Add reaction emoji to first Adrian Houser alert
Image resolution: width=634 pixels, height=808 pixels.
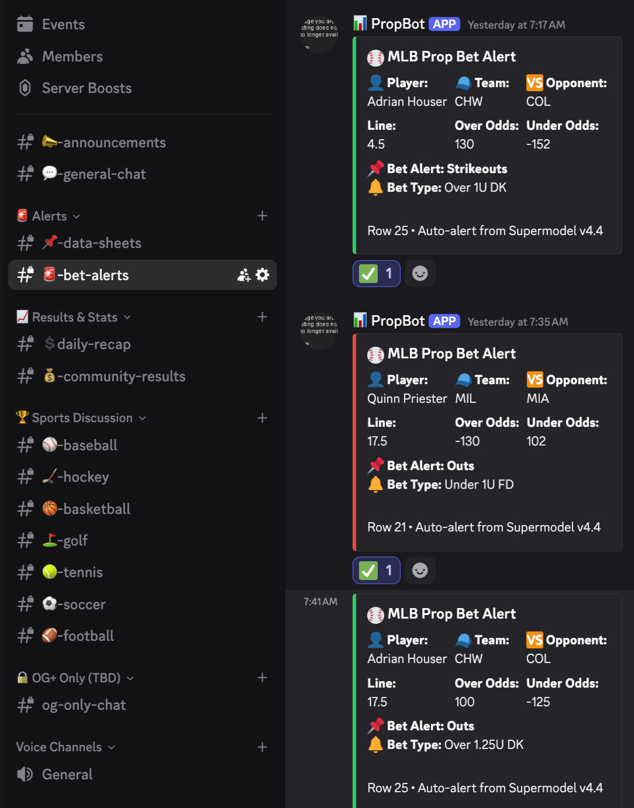[420, 273]
